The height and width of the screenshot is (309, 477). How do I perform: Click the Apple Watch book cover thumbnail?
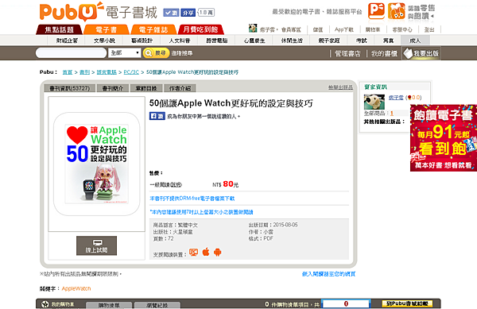(97, 164)
